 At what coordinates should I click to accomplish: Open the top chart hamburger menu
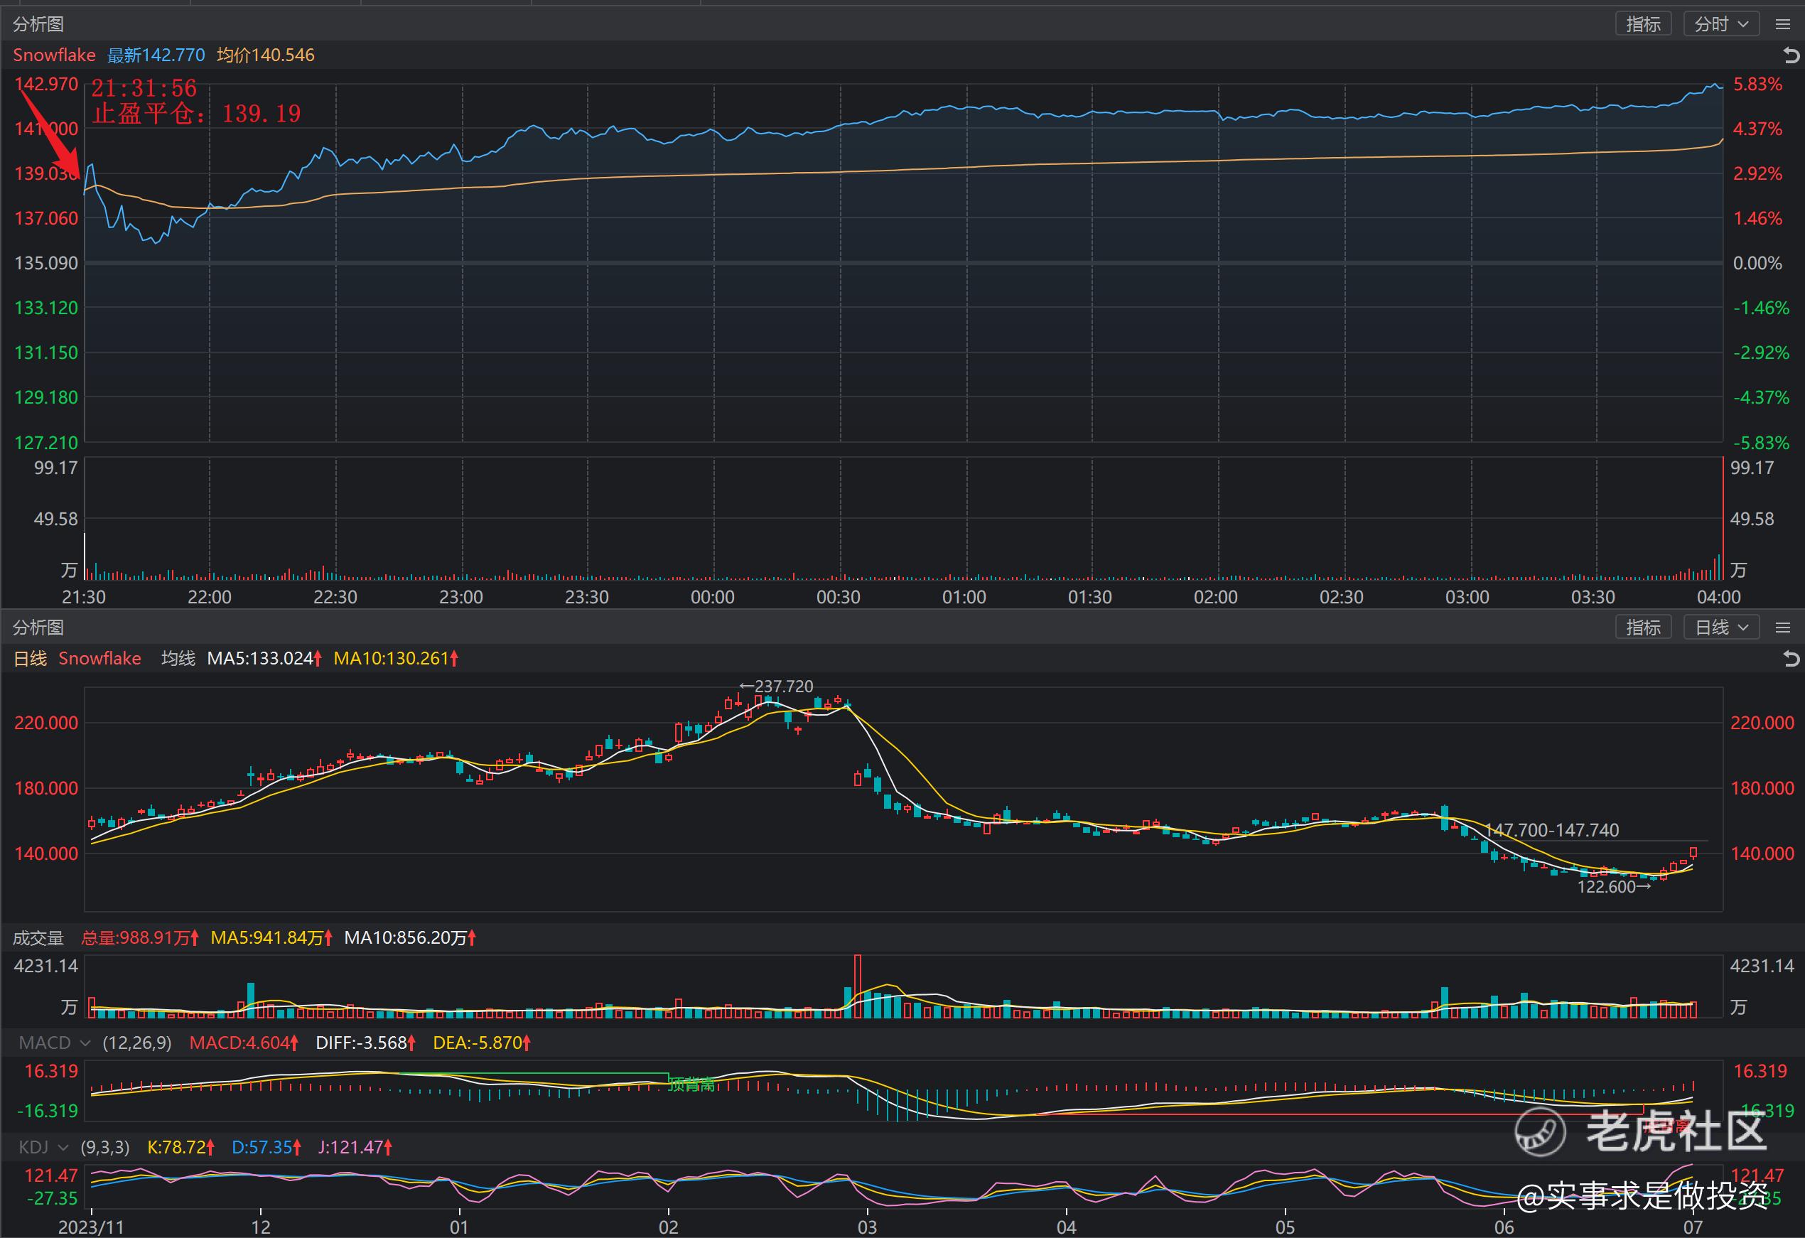1782,24
